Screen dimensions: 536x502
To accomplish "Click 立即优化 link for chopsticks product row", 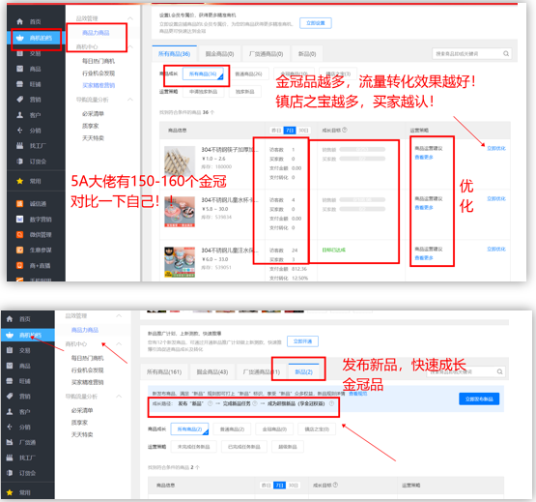I will (496, 148).
